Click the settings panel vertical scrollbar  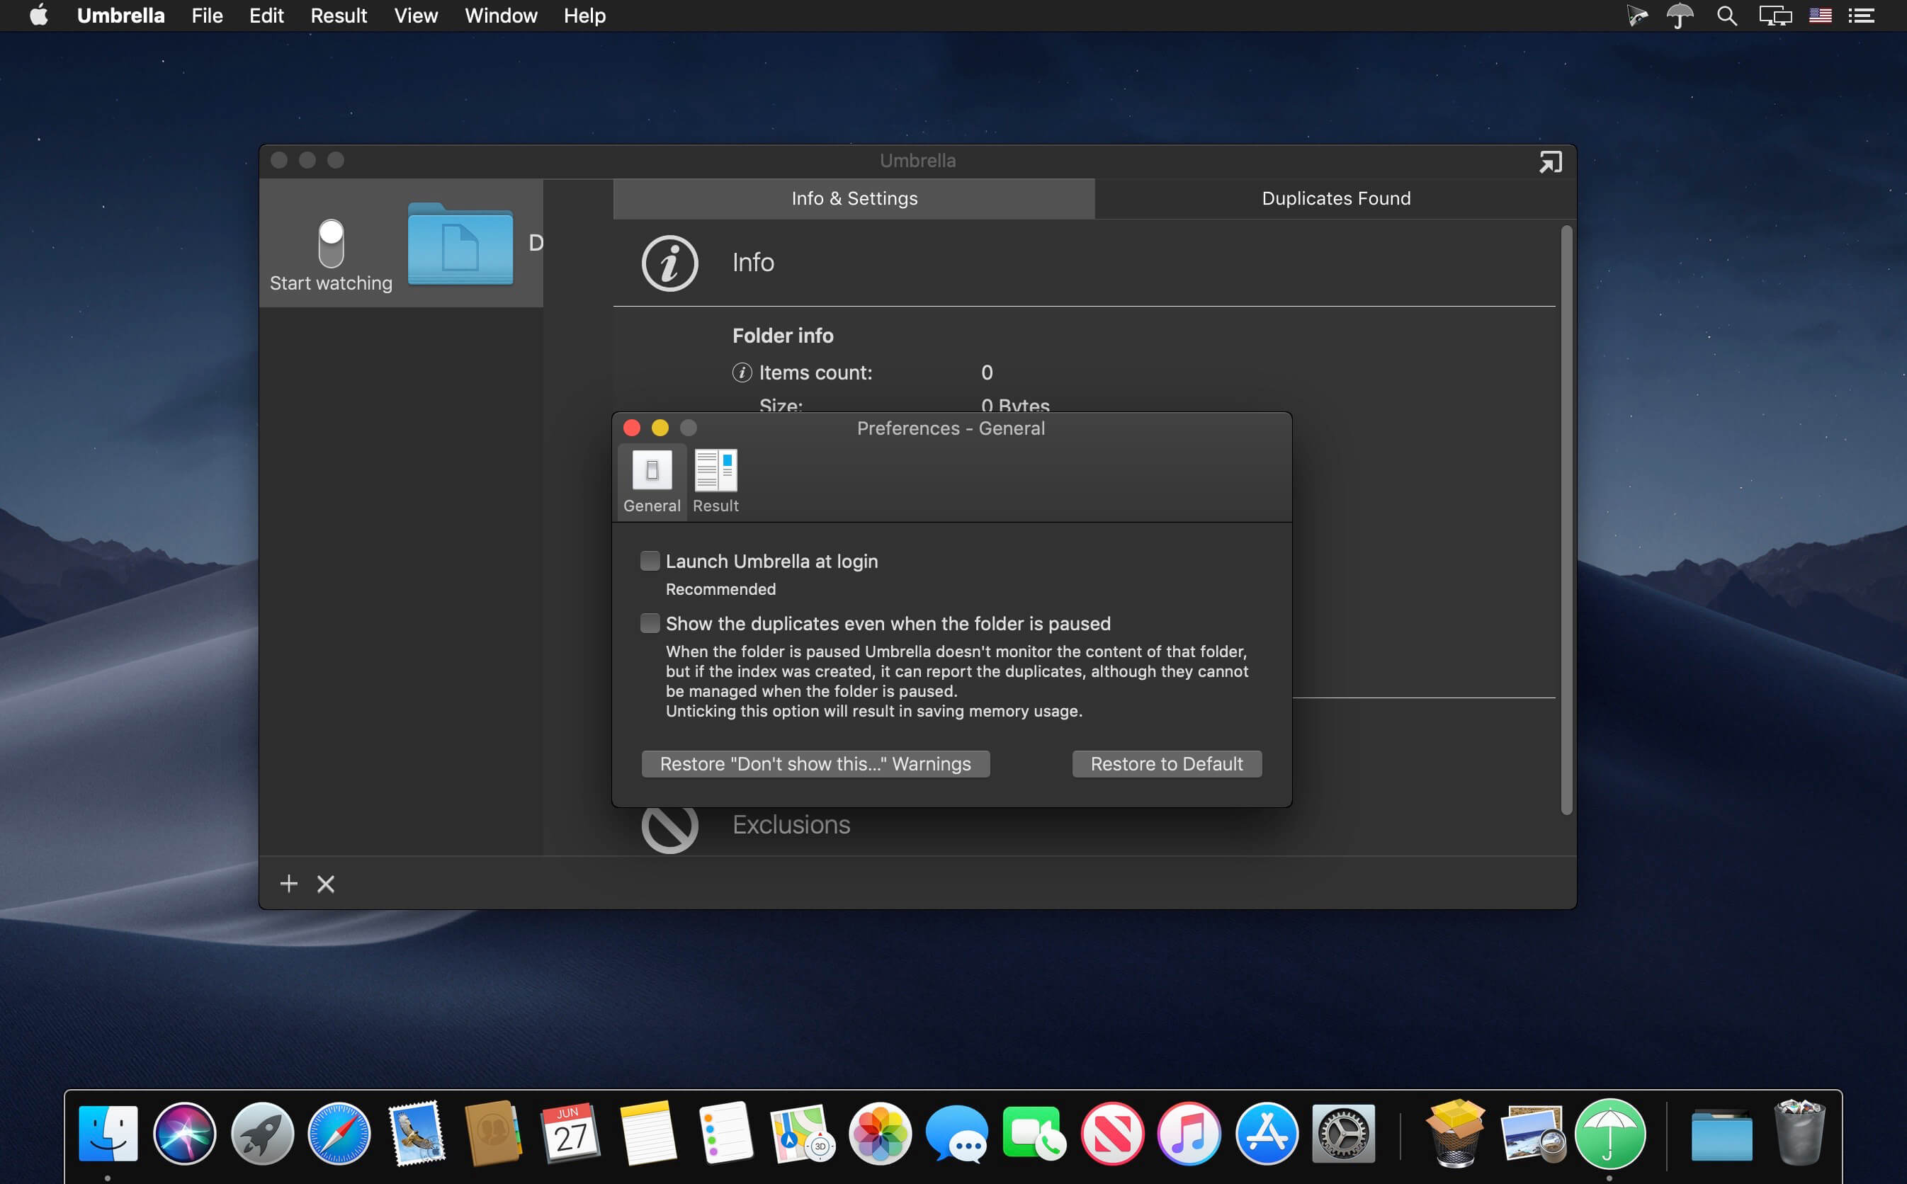pyautogui.click(x=1566, y=520)
